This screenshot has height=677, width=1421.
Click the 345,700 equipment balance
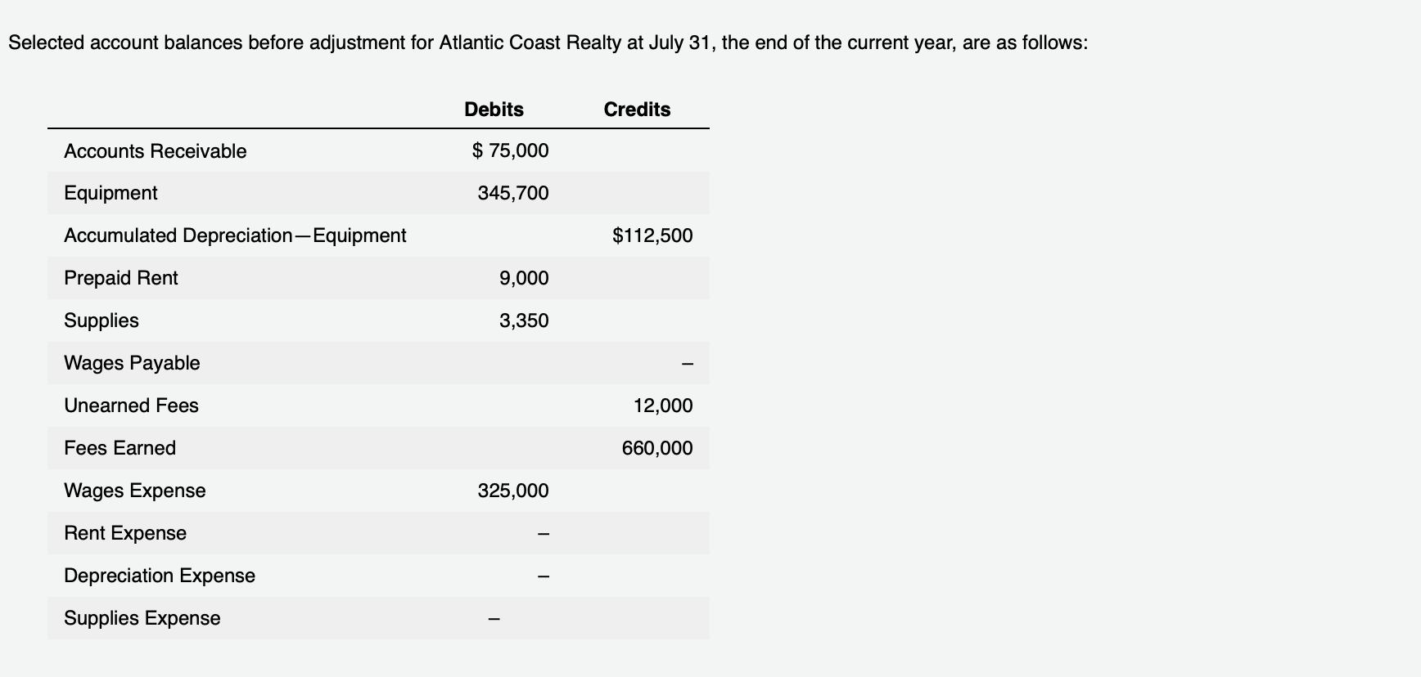513,194
